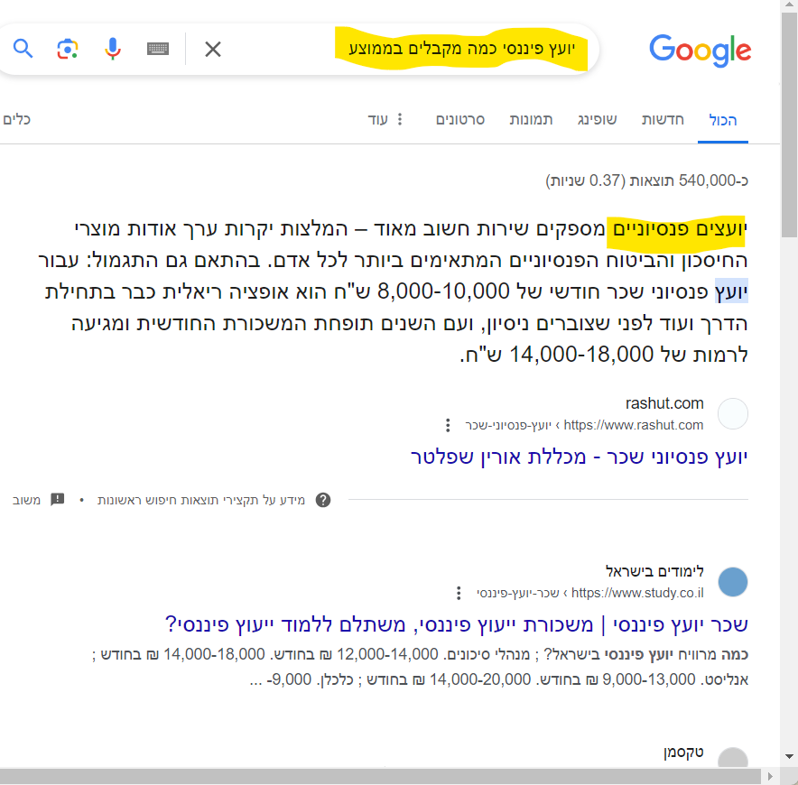Click the משוב feedback link
The width and height of the screenshot is (798, 785).
pos(39,500)
